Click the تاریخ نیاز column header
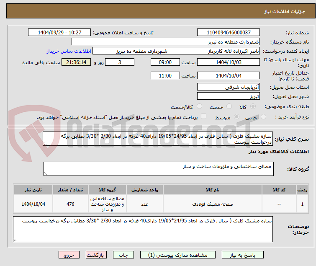Image resolution: width=316 pixels, height=266 pixels. pyautogui.click(x=33, y=190)
